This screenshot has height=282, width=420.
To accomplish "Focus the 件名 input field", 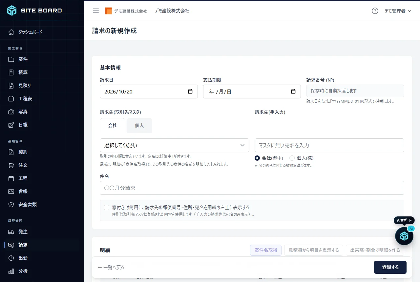I will point(252,188).
